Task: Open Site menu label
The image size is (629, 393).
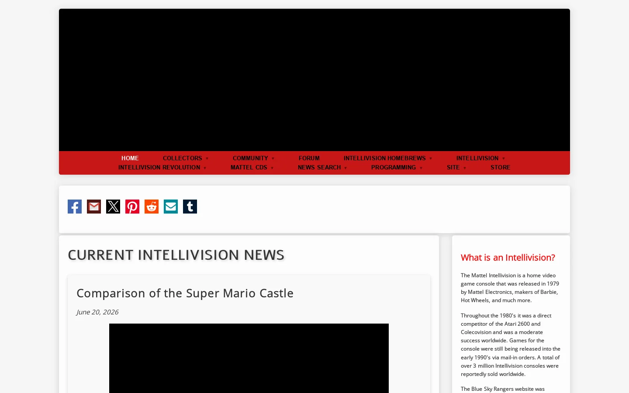Action: (x=453, y=167)
